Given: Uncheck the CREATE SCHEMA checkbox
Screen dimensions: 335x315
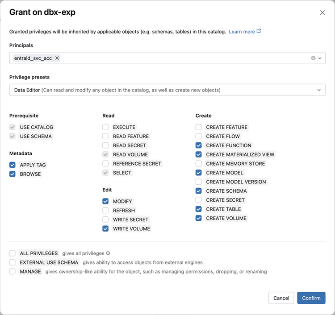Looking at the screenshot, I should [198, 191].
